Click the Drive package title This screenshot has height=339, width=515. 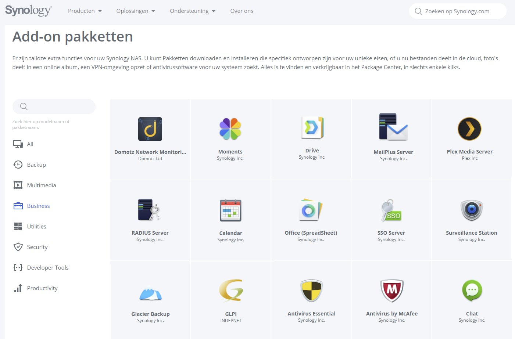(312, 150)
